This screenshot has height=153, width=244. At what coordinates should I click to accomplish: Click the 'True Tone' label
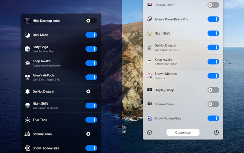[x=40, y=120]
